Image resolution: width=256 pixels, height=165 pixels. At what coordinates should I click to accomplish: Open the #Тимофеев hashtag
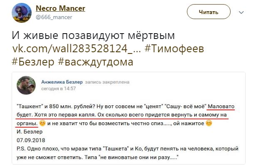pos(174,49)
